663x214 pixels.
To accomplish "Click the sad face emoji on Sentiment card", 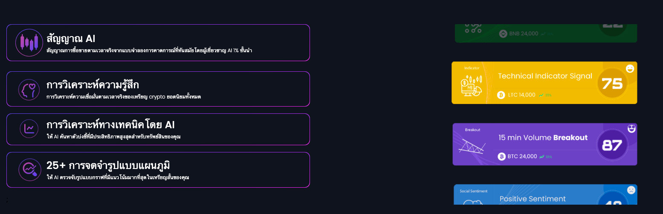I will coord(631,190).
